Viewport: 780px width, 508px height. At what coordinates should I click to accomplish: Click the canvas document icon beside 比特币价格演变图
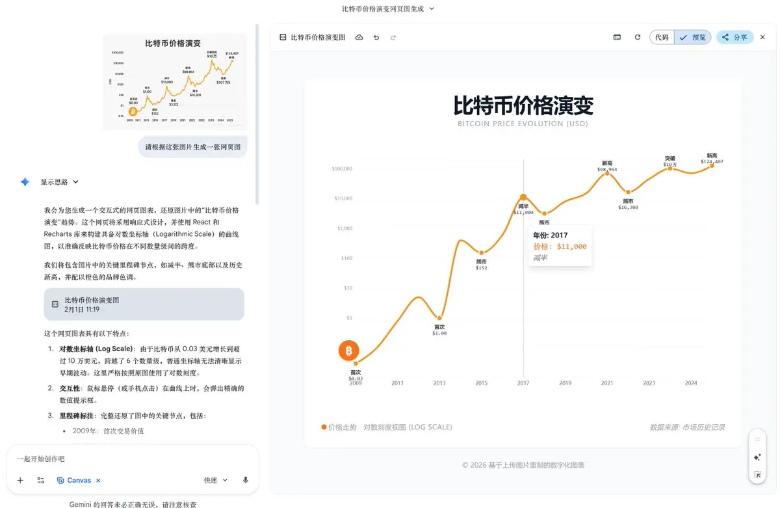point(283,37)
